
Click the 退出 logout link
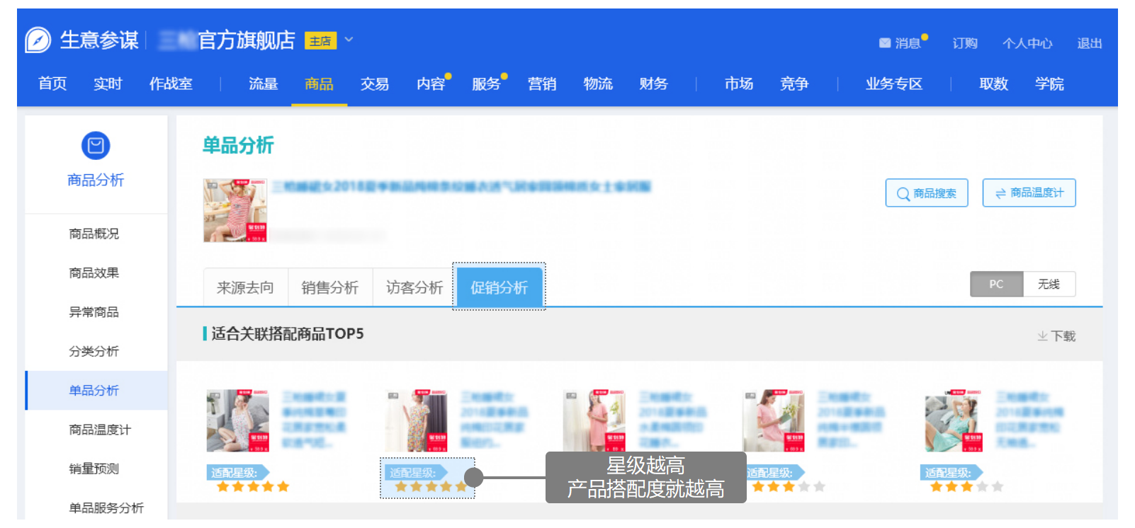[x=1089, y=44]
